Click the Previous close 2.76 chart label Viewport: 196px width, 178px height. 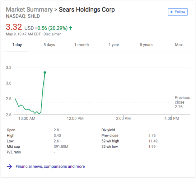[x=182, y=102]
